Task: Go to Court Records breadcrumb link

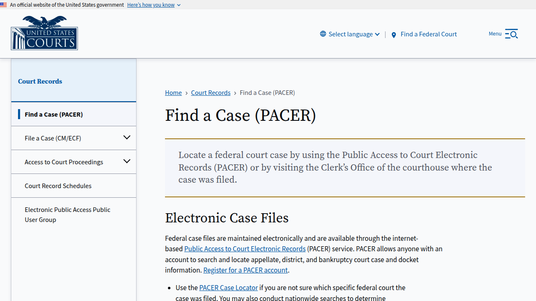Action: point(211,92)
